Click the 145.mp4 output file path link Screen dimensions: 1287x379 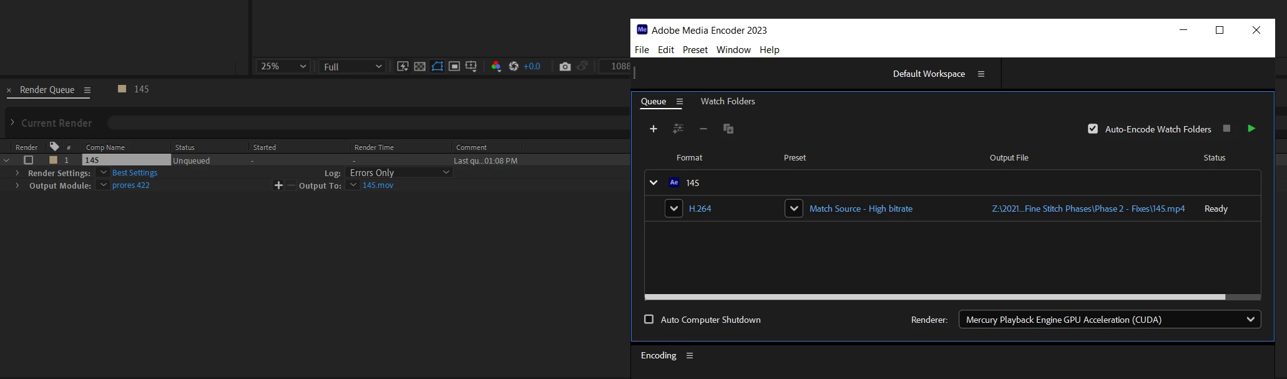(1089, 209)
